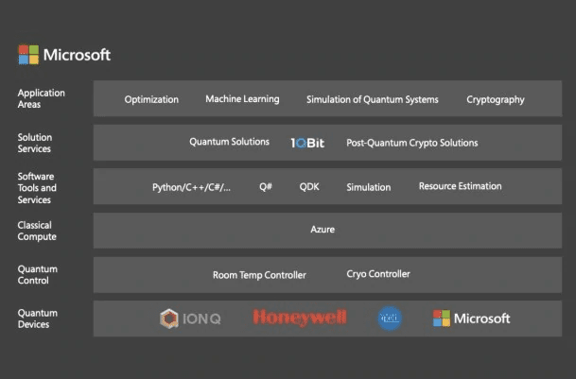Click Software Tools and Services label

point(37,188)
